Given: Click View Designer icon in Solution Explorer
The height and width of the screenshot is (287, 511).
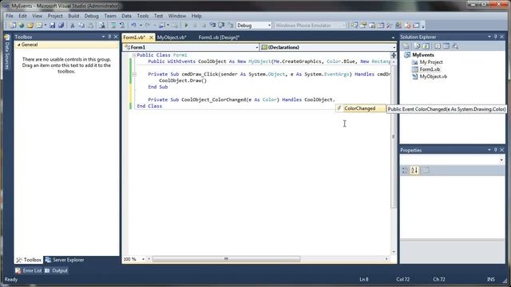Looking at the screenshot, I should (446, 46).
